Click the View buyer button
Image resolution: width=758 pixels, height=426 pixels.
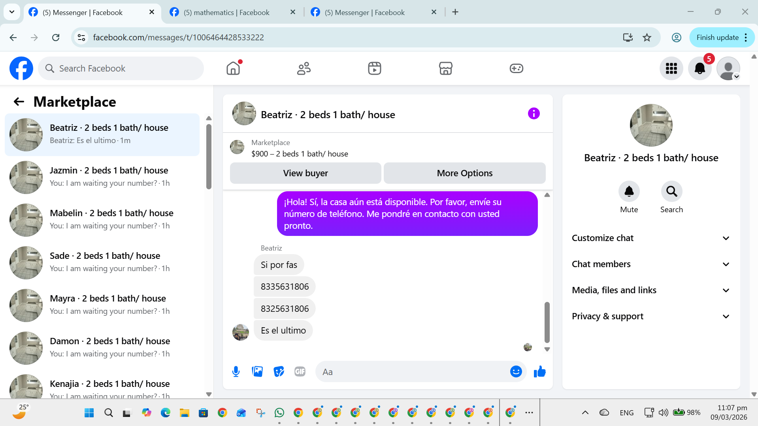(x=305, y=173)
